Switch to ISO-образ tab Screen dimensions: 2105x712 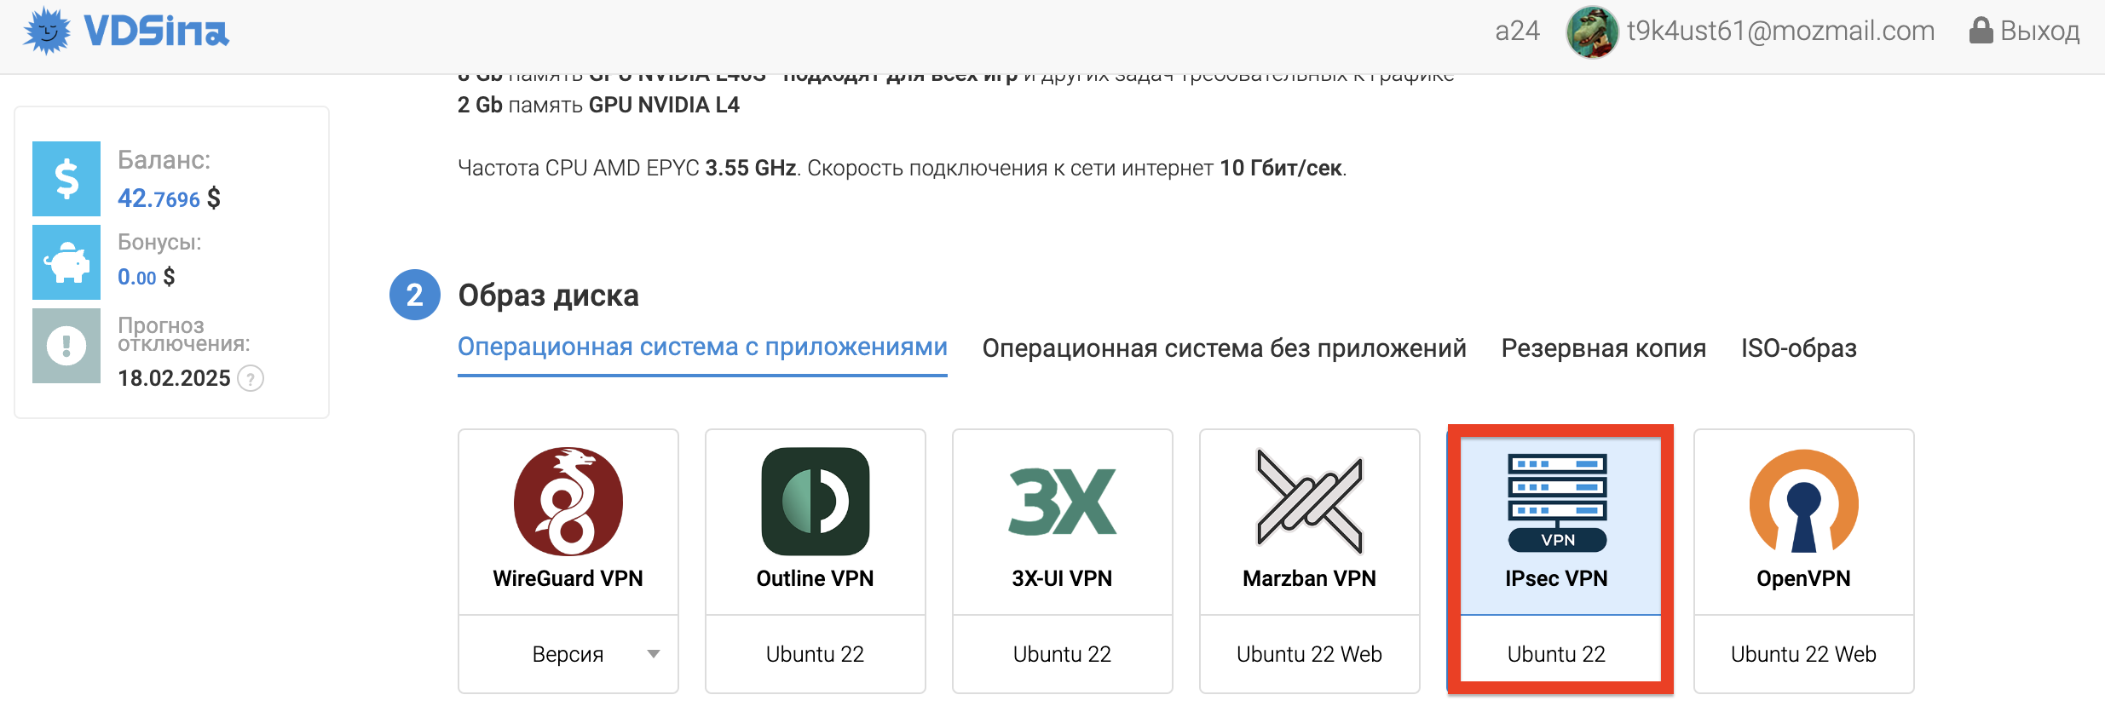[x=1798, y=348]
